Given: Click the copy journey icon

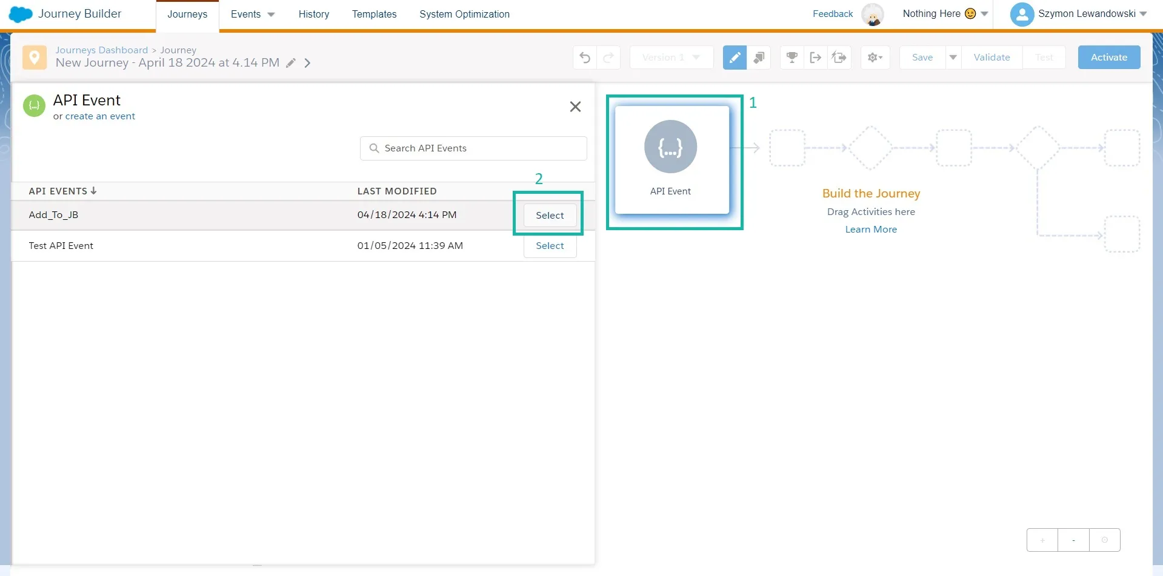Looking at the screenshot, I should coord(758,57).
